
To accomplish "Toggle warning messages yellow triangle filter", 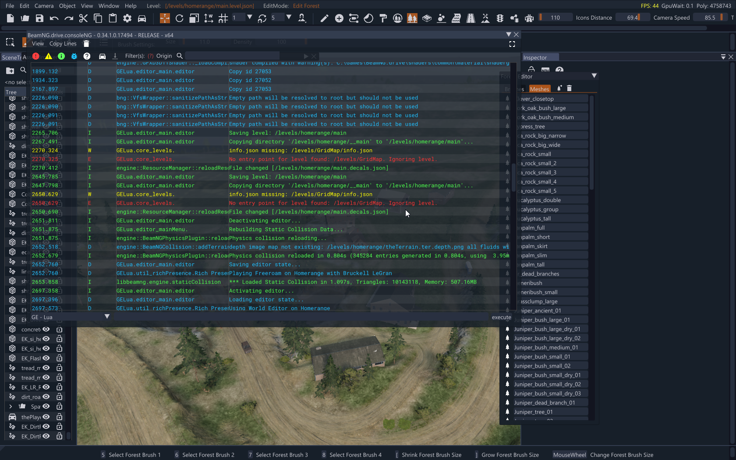I will 49,56.
